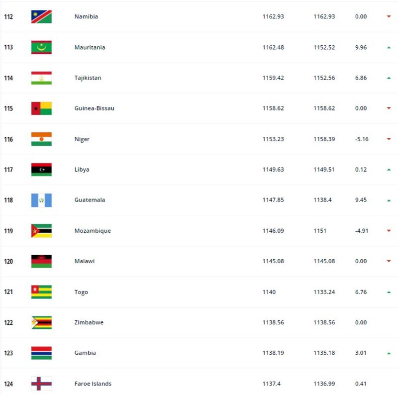Open the Malawi team link
This screenshot has width=398, height=395.
click(85, 261)
